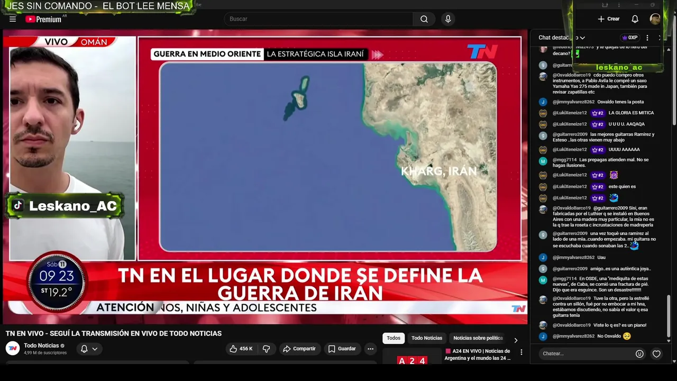Click @mgg7114 in 'Las prepagas atienden mal' message

coord(565,160)
